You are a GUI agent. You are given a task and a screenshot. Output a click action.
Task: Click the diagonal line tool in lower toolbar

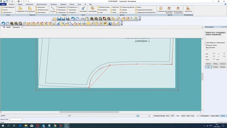pyautogui.click(x=71, y=23)
